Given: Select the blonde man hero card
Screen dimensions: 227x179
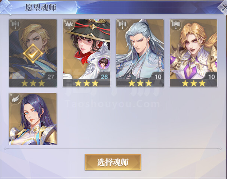Looking at the screenshot, I should [33, 53].
